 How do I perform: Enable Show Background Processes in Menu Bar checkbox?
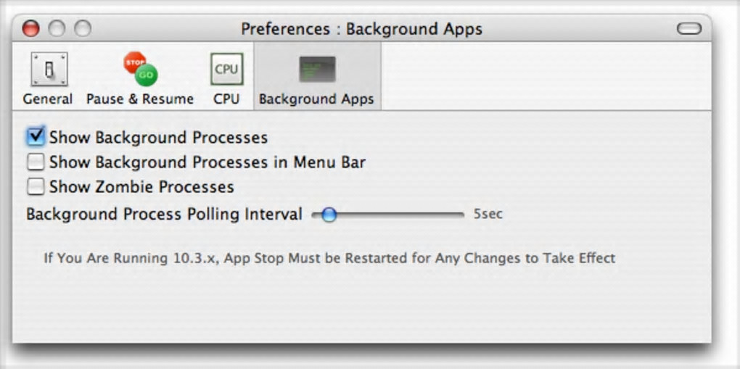coord(36,162)
